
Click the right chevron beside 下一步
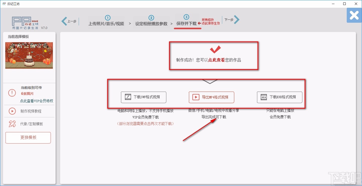pyautogui.click(x=236, y=20)
